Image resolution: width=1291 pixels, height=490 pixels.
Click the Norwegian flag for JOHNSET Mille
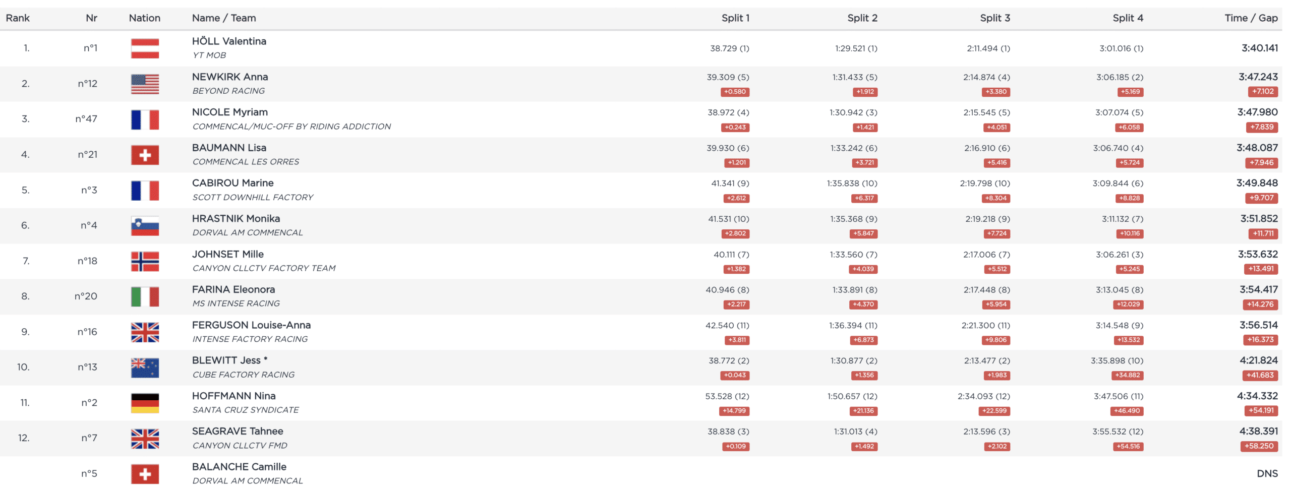145,261
